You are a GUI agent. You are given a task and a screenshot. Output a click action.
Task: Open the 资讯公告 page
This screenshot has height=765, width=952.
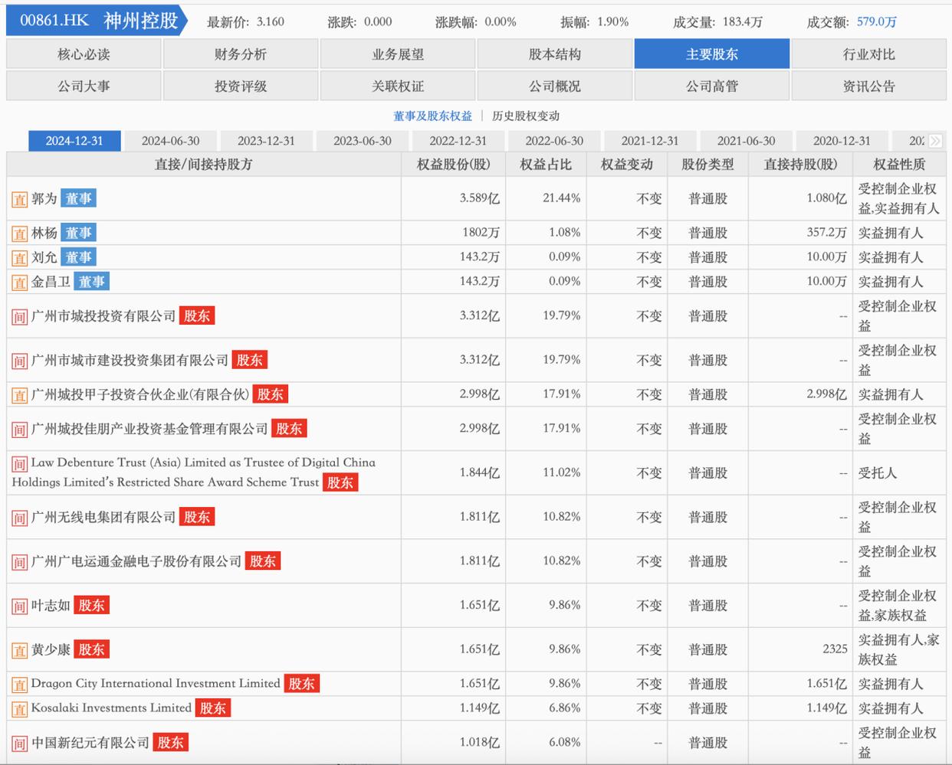pos(868,87)
